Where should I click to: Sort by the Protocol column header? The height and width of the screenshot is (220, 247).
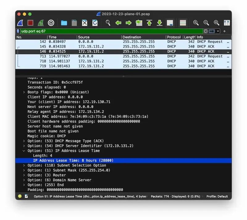tap(174, 37)
